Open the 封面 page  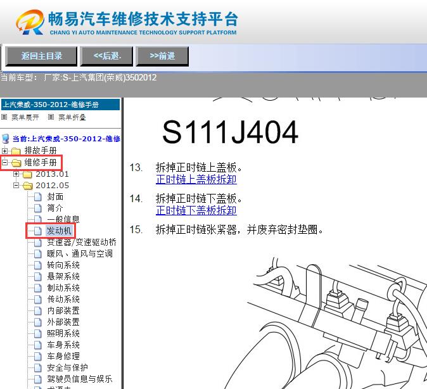coord(55,196)
